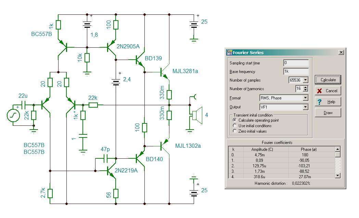359x218 pixels.
Task: Click amplitude cell 318,6u in row 4
Action: coord(259,177)
